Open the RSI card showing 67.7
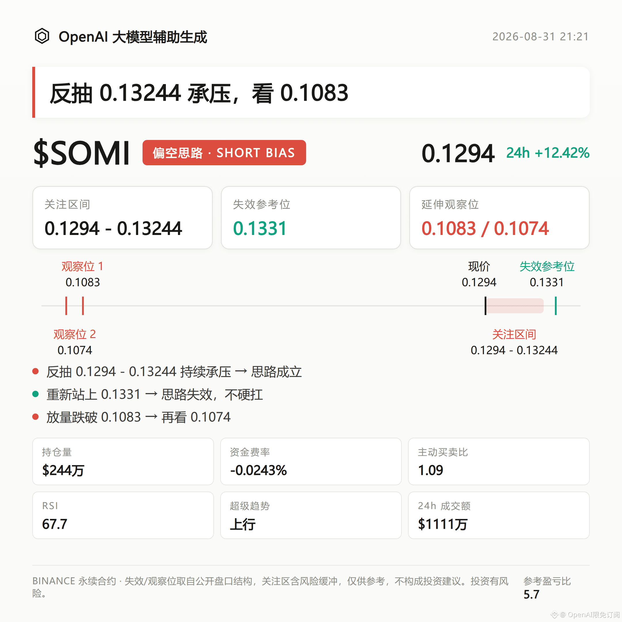The width and height of the screenshot is (622, 622). click(123, 515)
